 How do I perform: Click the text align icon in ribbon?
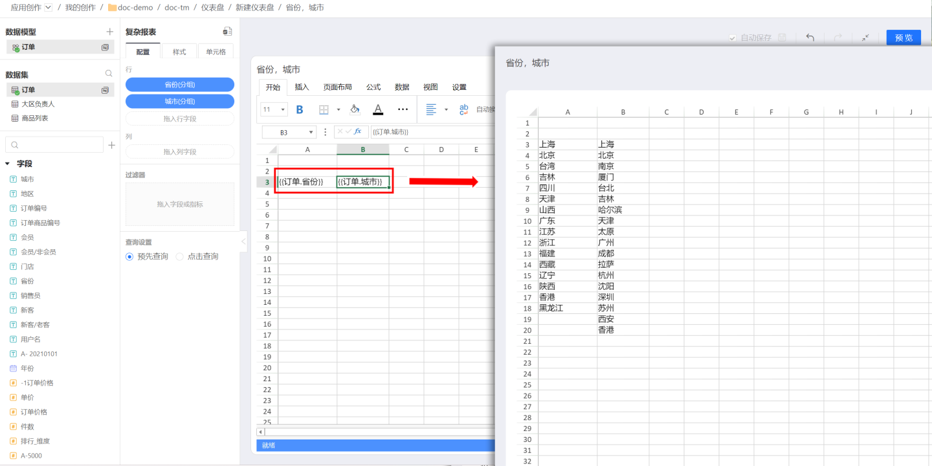click(431, 109)
